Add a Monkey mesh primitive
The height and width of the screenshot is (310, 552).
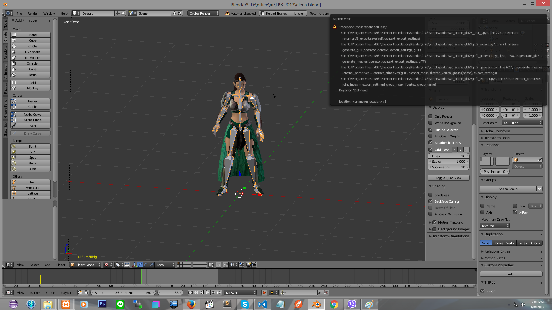30,88
